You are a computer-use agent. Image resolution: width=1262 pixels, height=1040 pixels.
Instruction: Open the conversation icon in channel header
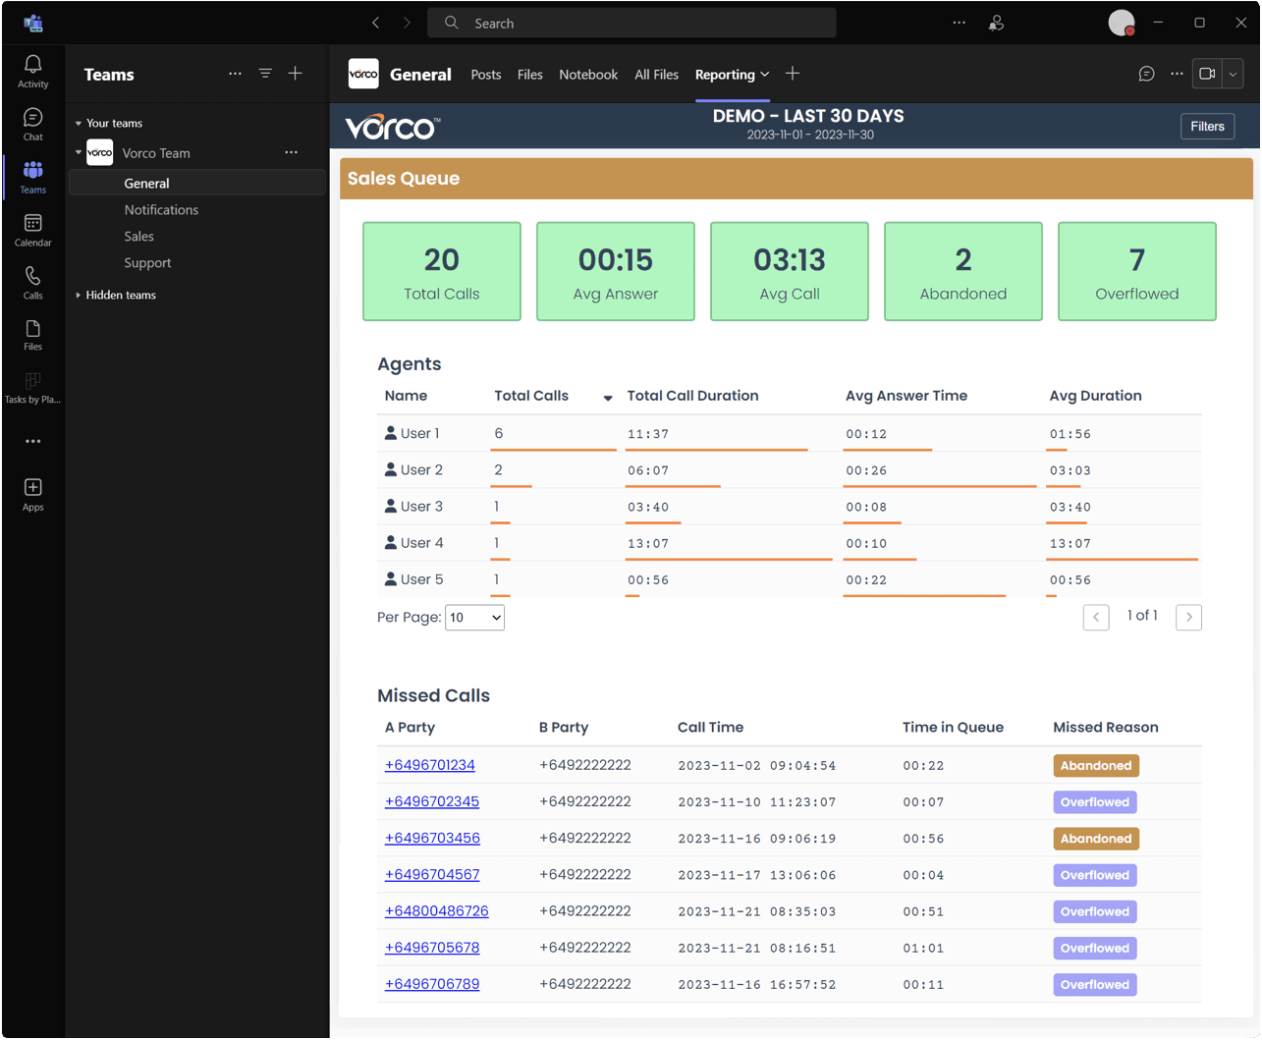[1146, 74]
